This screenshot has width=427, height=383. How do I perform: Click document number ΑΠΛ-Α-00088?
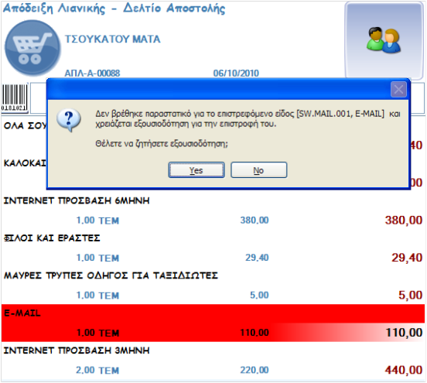click(92, 74)
